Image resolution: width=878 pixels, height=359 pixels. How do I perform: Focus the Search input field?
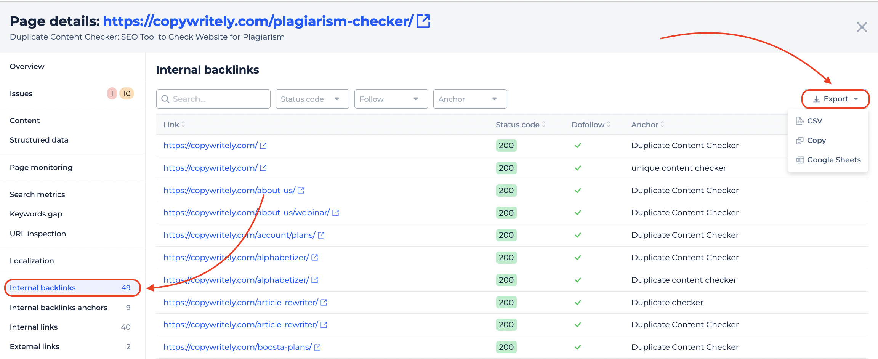point(213,99)
